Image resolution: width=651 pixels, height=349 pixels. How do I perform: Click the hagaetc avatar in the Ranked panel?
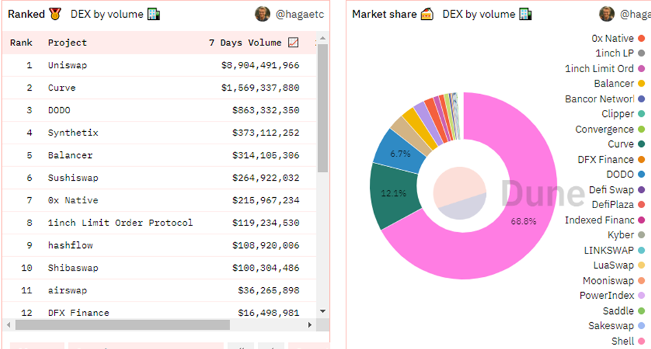pos(263,14)
